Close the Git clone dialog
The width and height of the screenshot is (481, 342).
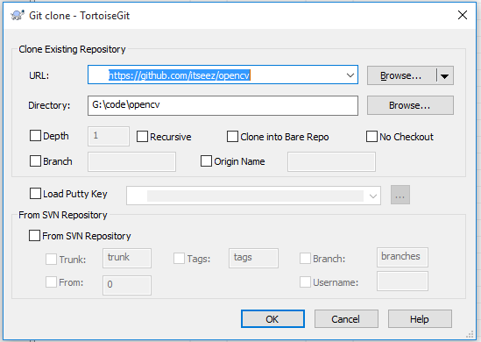point(463,15)
